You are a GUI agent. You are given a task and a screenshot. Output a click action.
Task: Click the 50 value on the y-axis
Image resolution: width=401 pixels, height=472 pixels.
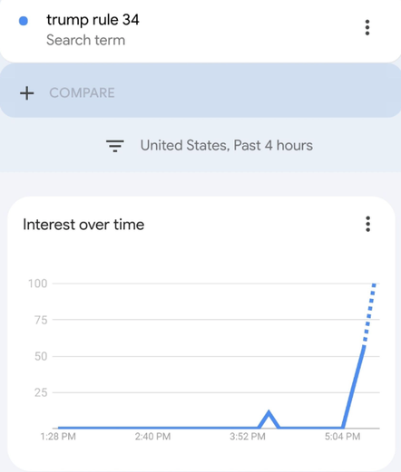[x=41, y=356]
